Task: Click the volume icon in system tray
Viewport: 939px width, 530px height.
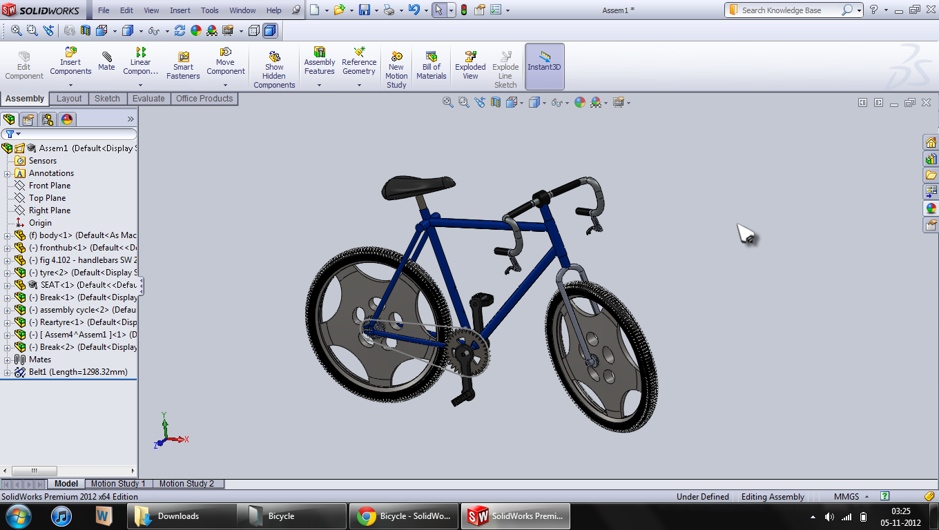Action: pyautogui.click(x=830, y=517)
